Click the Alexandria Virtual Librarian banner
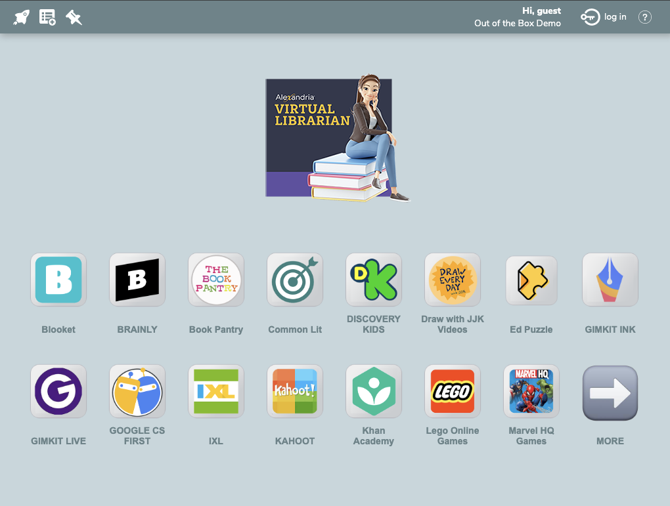 pos(338,138)
